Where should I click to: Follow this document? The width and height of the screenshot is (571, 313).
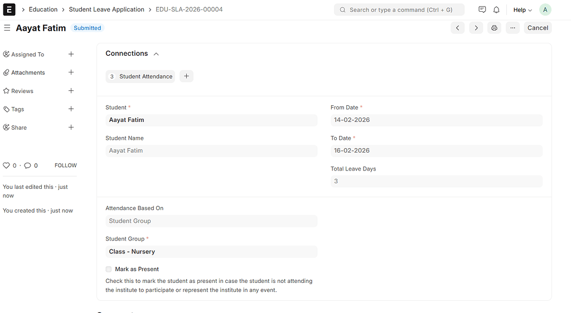(66, 165)
